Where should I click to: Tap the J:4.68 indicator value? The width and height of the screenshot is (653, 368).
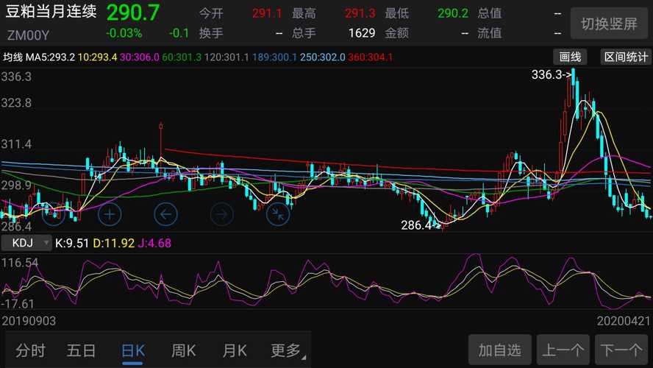click(x=154, y=243)
